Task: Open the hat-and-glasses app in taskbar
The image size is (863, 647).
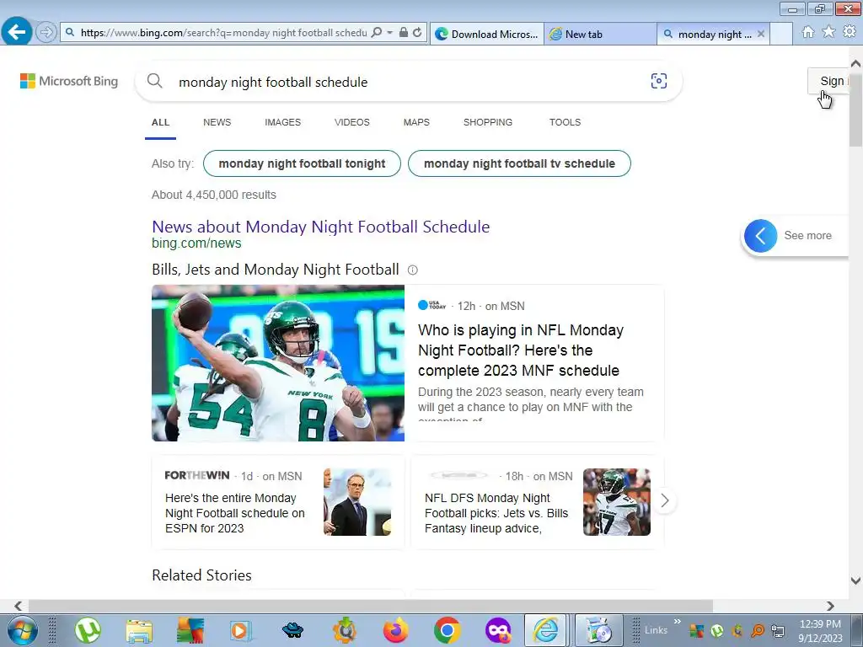Action: pyautogui.click(x=292, y=630)
